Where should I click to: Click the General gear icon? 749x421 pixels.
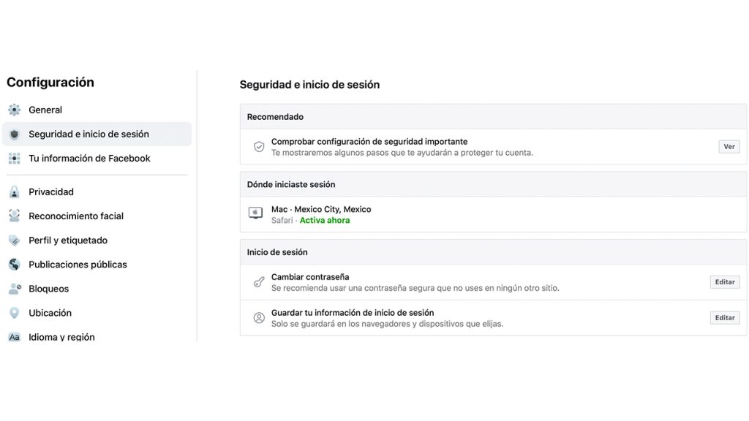point(14,110)
